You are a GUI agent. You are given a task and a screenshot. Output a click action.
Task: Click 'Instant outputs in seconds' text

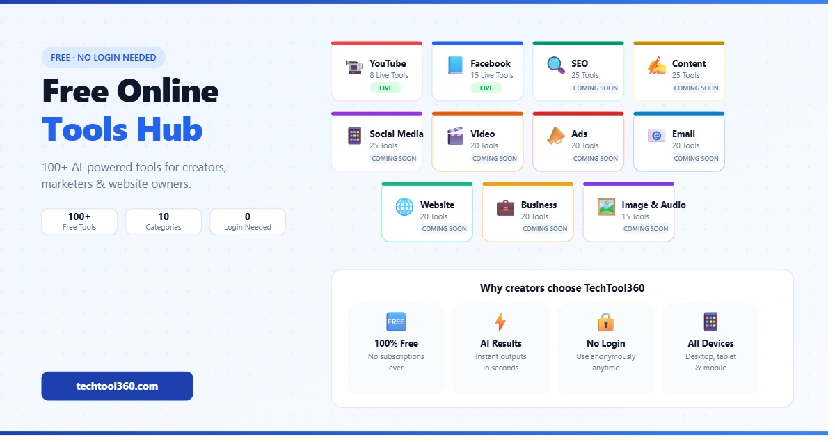pyautogui.click(x=501, y=362)
